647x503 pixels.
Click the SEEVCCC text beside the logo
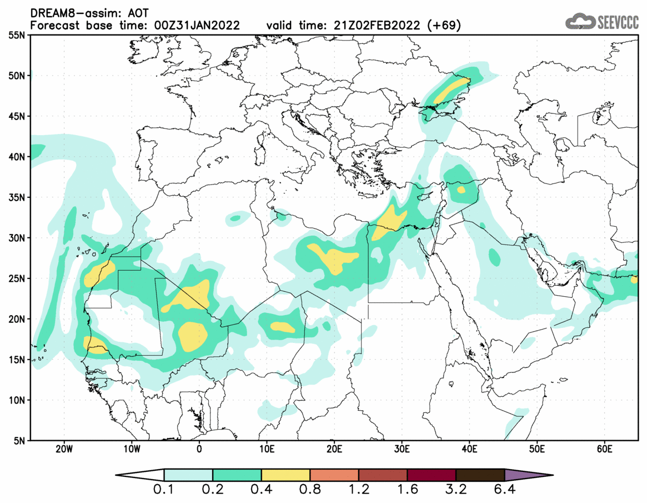click(x=617, y=22)
